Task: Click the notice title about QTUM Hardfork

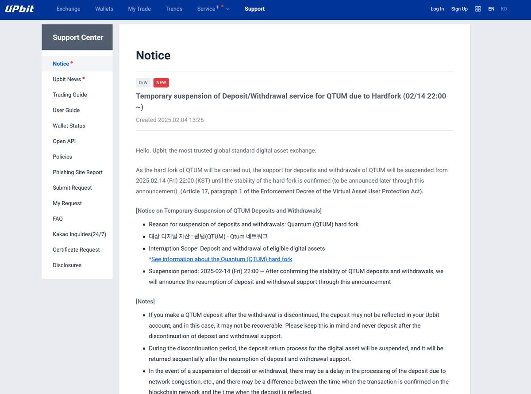Action: [291, 101]
